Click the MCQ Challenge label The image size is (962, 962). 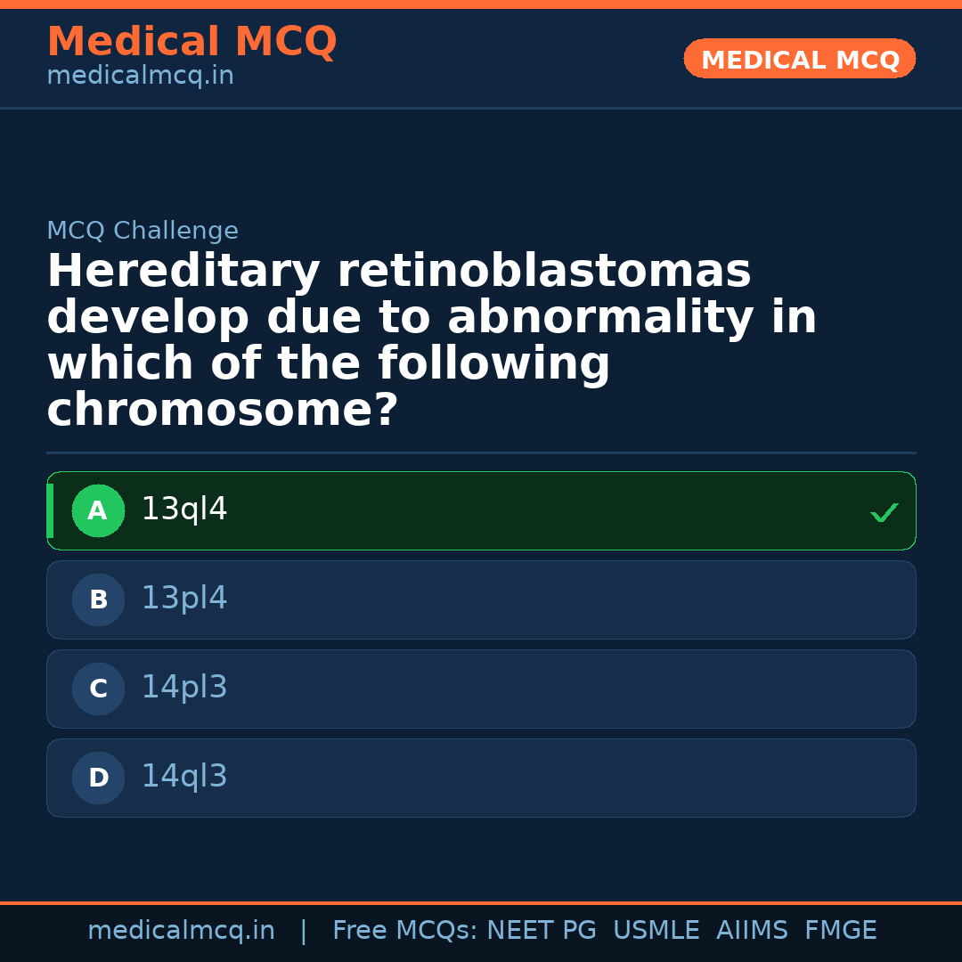coord(143,232)
